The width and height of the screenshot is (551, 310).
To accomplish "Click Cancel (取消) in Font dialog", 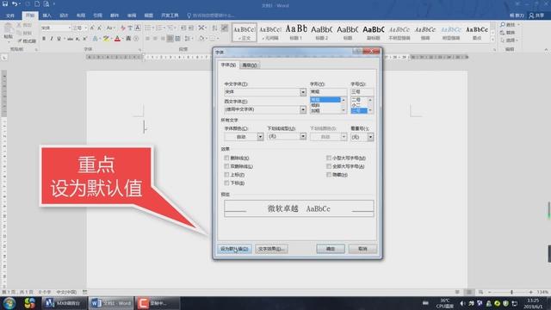I will click(x=362, y=249).
